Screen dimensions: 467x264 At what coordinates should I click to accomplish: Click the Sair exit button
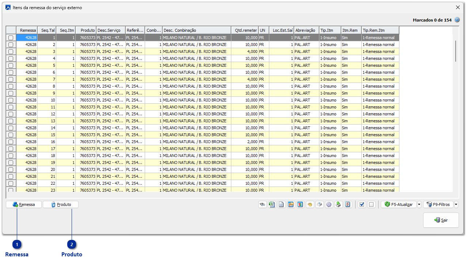tap(441, 220)
